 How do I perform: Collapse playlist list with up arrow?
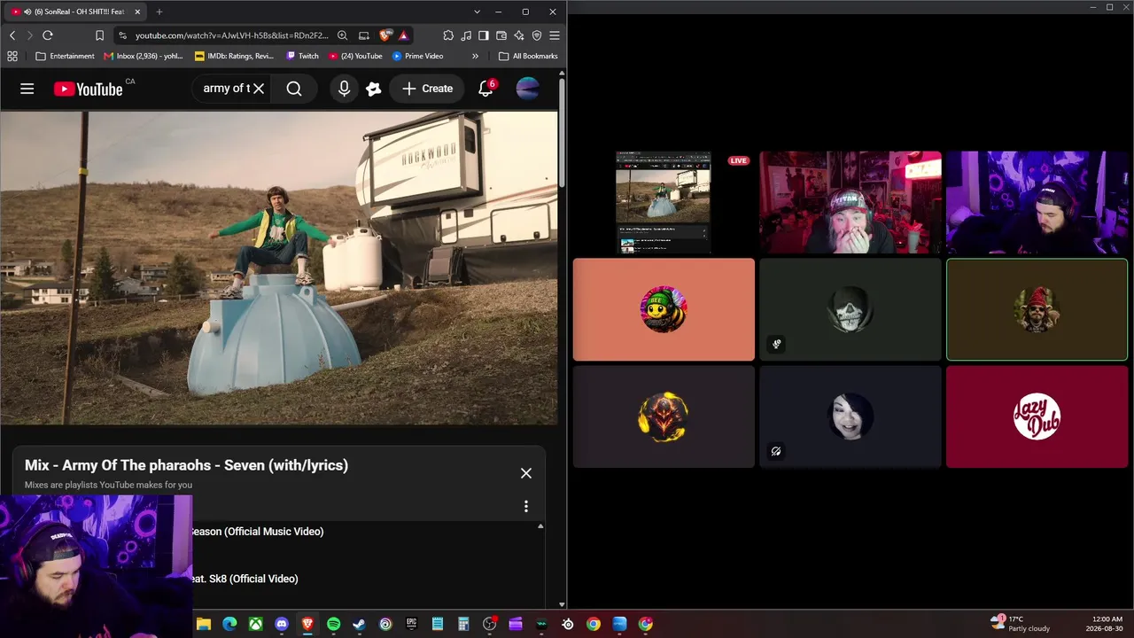point(540,526)
